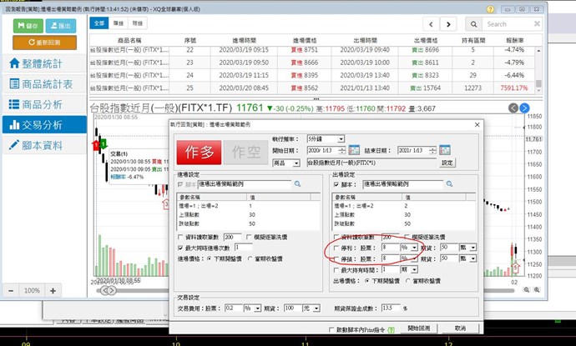The width and height of the screenshot is (576, 346).
Task: Click the zoom-in plus button
Action: 53,290
